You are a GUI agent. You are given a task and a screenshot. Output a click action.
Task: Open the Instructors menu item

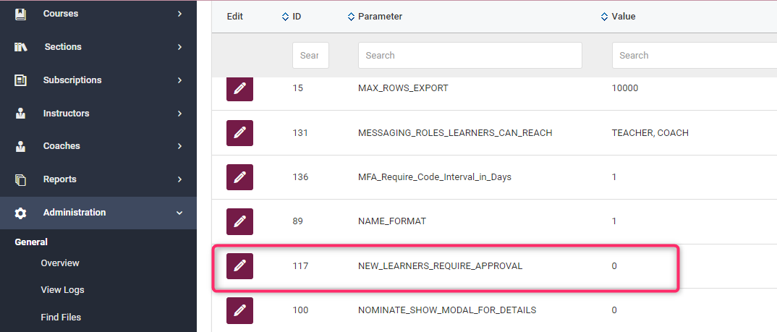click(67, 114)
